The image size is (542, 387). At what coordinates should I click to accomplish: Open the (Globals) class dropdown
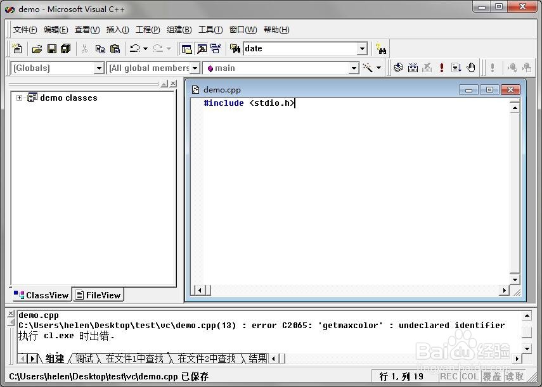click(99, 68)
